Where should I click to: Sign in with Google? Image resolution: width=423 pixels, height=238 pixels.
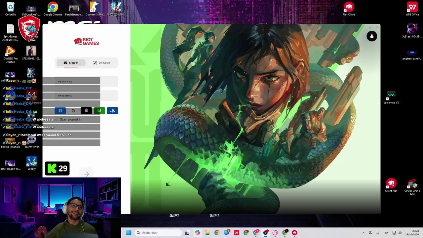(x=73, y=111)
